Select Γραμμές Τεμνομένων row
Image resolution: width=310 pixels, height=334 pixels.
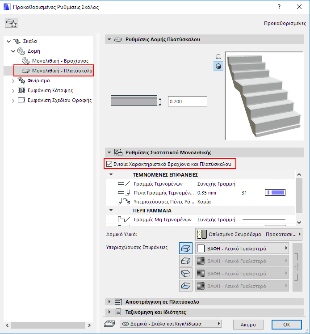(x=201, y=184)
